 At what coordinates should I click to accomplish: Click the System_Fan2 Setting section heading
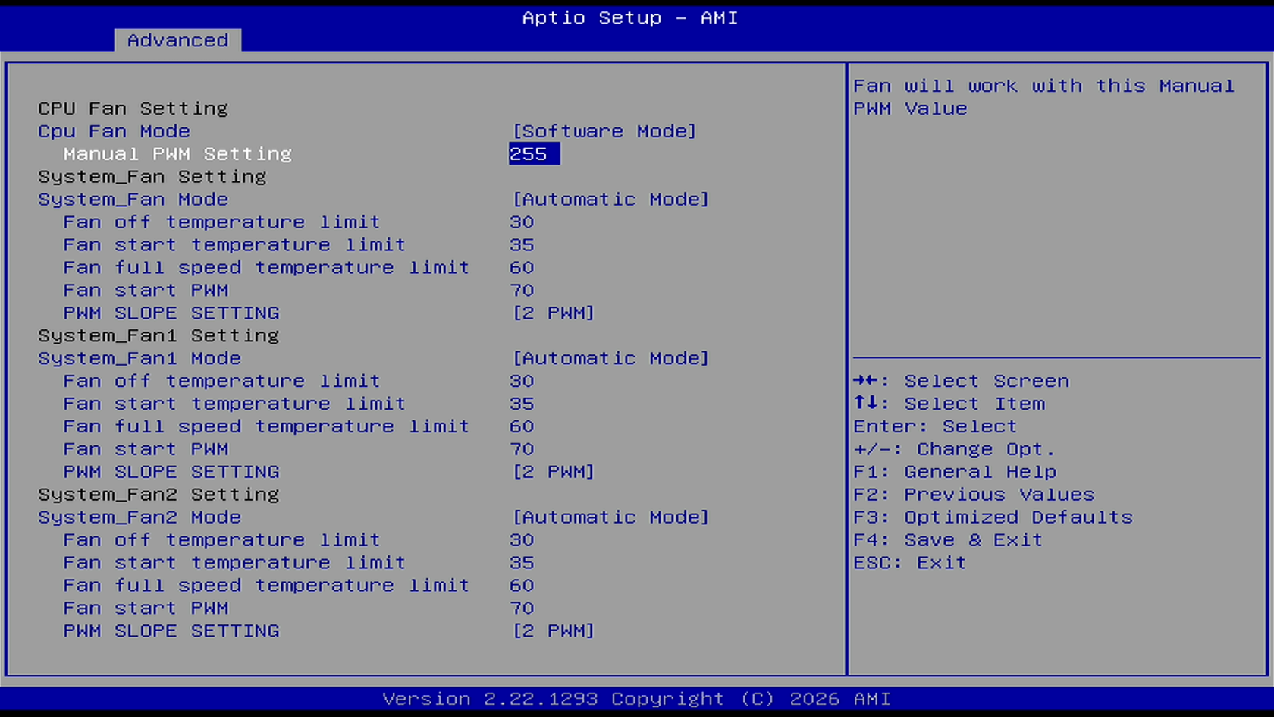point(158,495)
